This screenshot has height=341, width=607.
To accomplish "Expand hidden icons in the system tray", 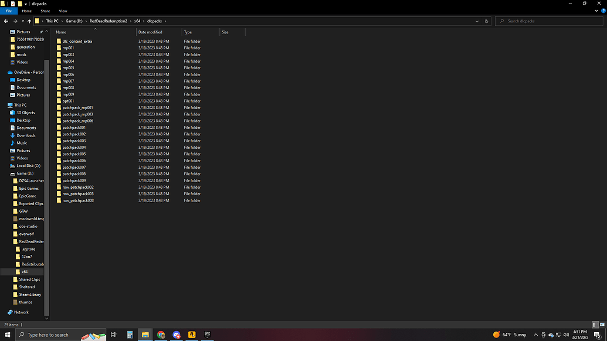I will click(535, 335).
